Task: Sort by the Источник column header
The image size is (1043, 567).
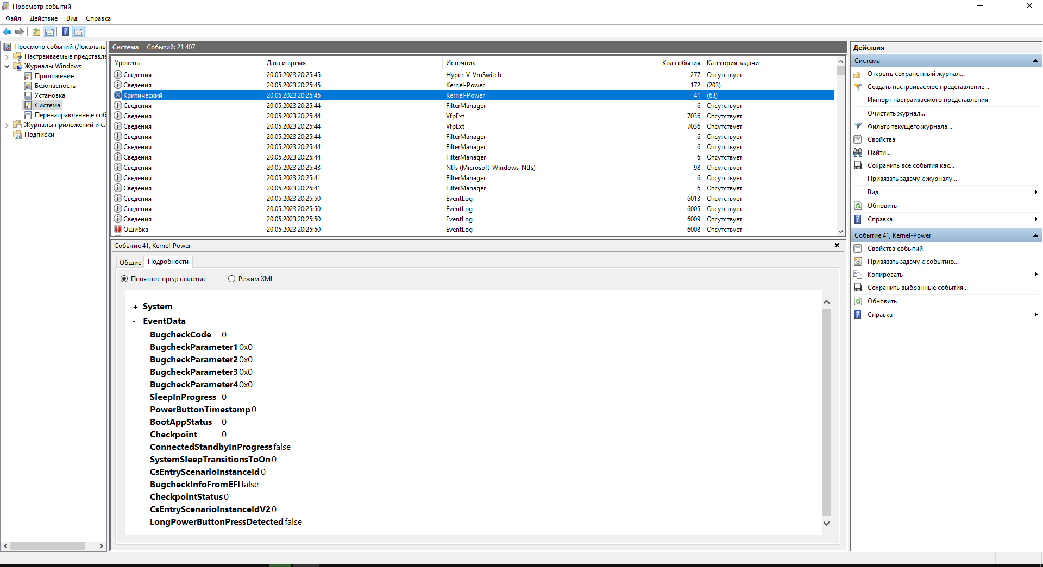Action: tap(507, 63)
